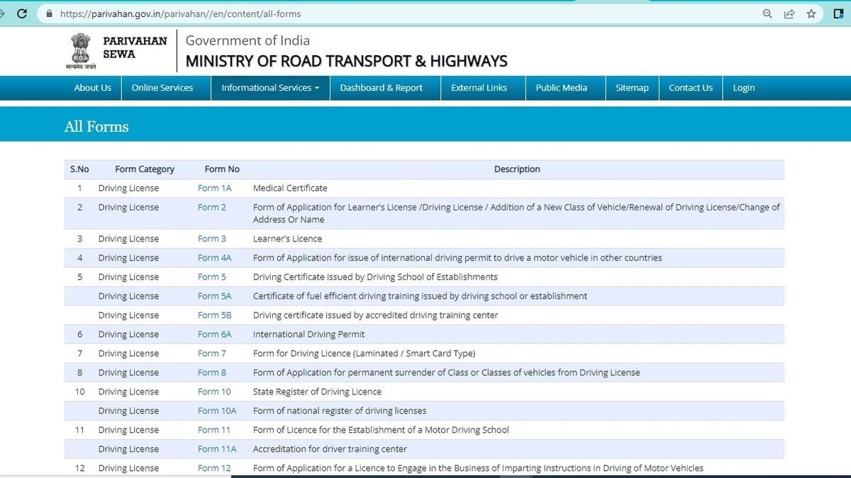Viewport: 851px width, 478px height.
Task: Share the page via the share icon
Action: pos(789,13)
